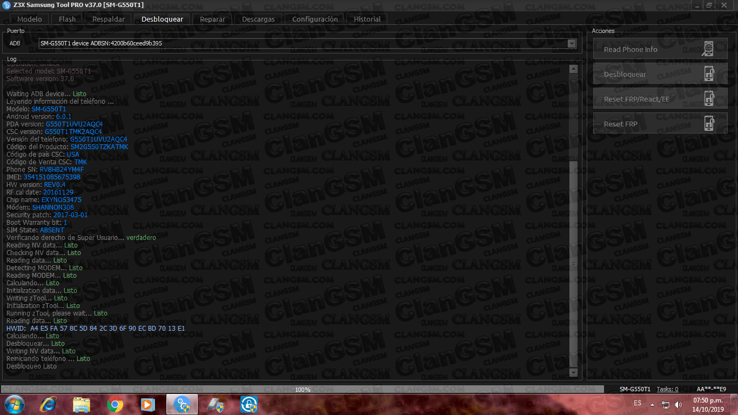The height and width of the screenshot is (415, 738).
Task: Click the Reset FRP phone lock icon
Action: (x=709, y=124)
